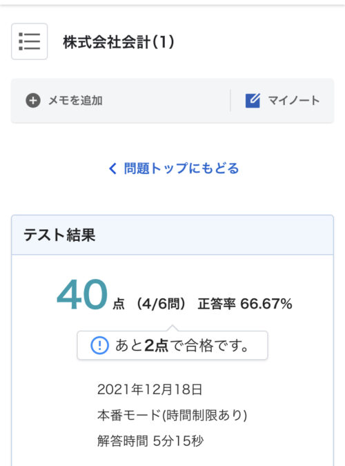Click the blue back chevron arrow
Image resolution: width=345 pixels, height=466 pixels.
pos(112,168)
